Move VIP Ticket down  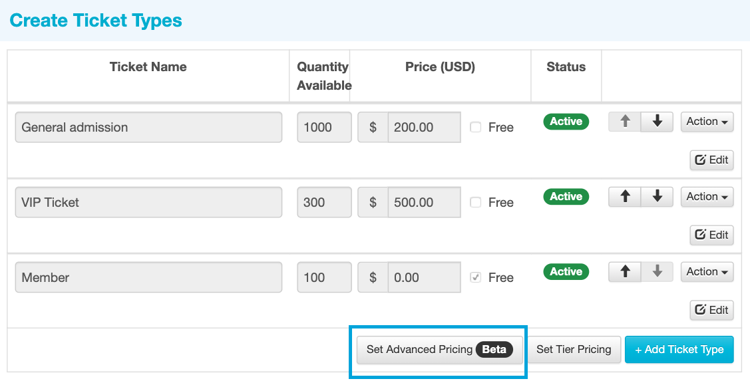657,196
